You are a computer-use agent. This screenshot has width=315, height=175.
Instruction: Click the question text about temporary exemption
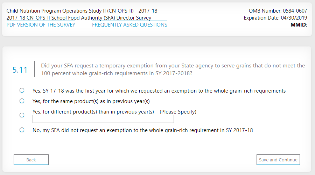173,70
